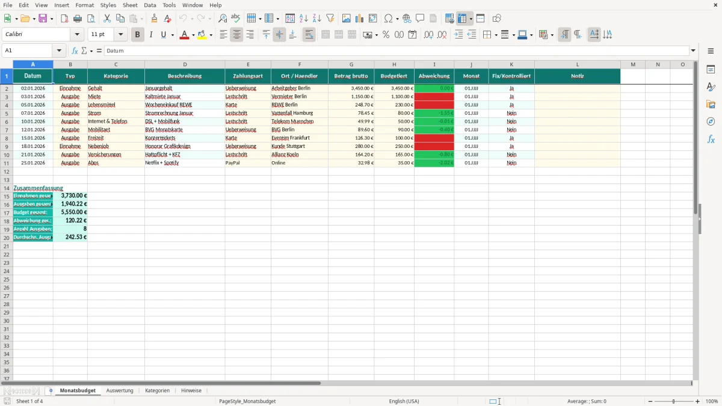Click cell containing Netflix + Spotify
This screenshot has height=406, width=722.
(185, 163)
